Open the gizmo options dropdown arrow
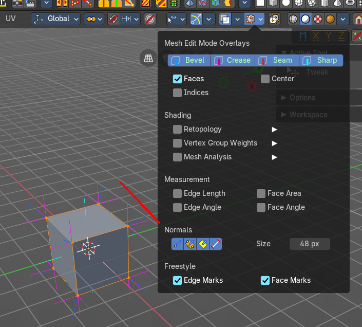 (209, 19)
